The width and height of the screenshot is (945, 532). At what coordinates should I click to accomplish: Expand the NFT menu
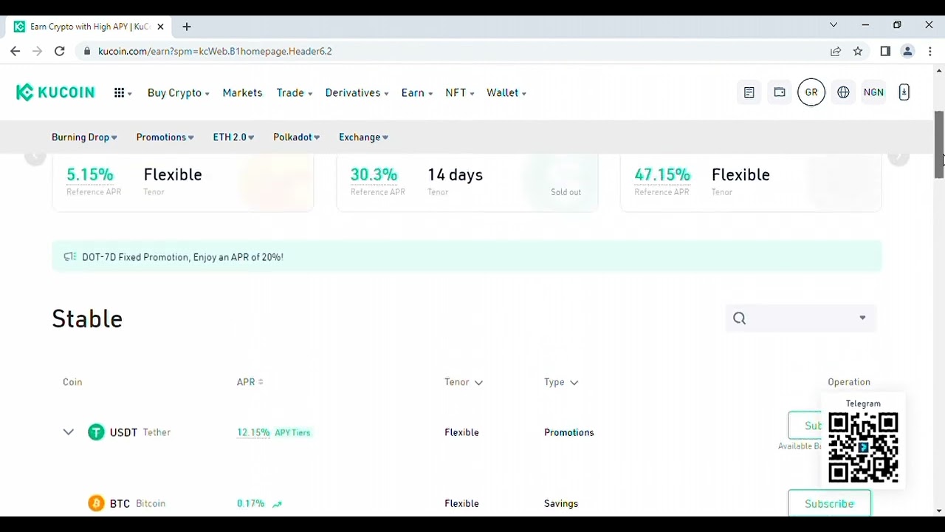pyautogui.click(x=460, y=93)
